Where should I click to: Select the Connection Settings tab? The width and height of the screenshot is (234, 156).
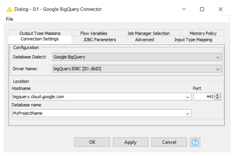[x=40, y=39]
